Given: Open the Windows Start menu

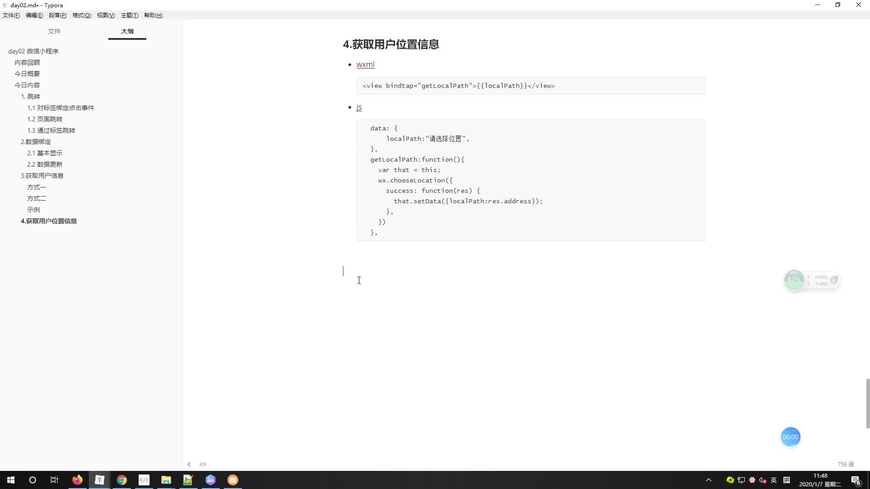Looking at the screenshot, I should pyautogui.click(x=11, y=480).
